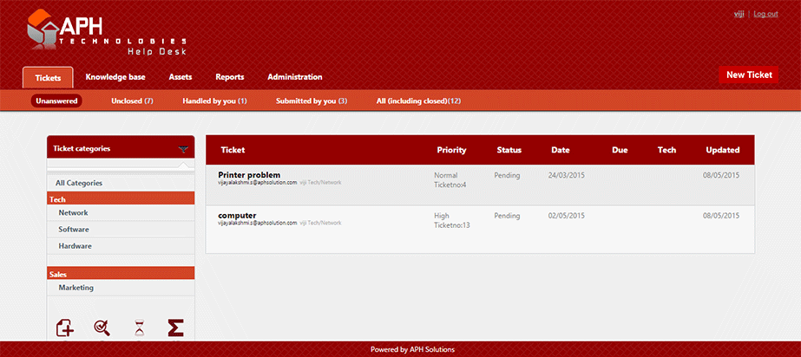Go to the Administration tab

tap(294, 77)
